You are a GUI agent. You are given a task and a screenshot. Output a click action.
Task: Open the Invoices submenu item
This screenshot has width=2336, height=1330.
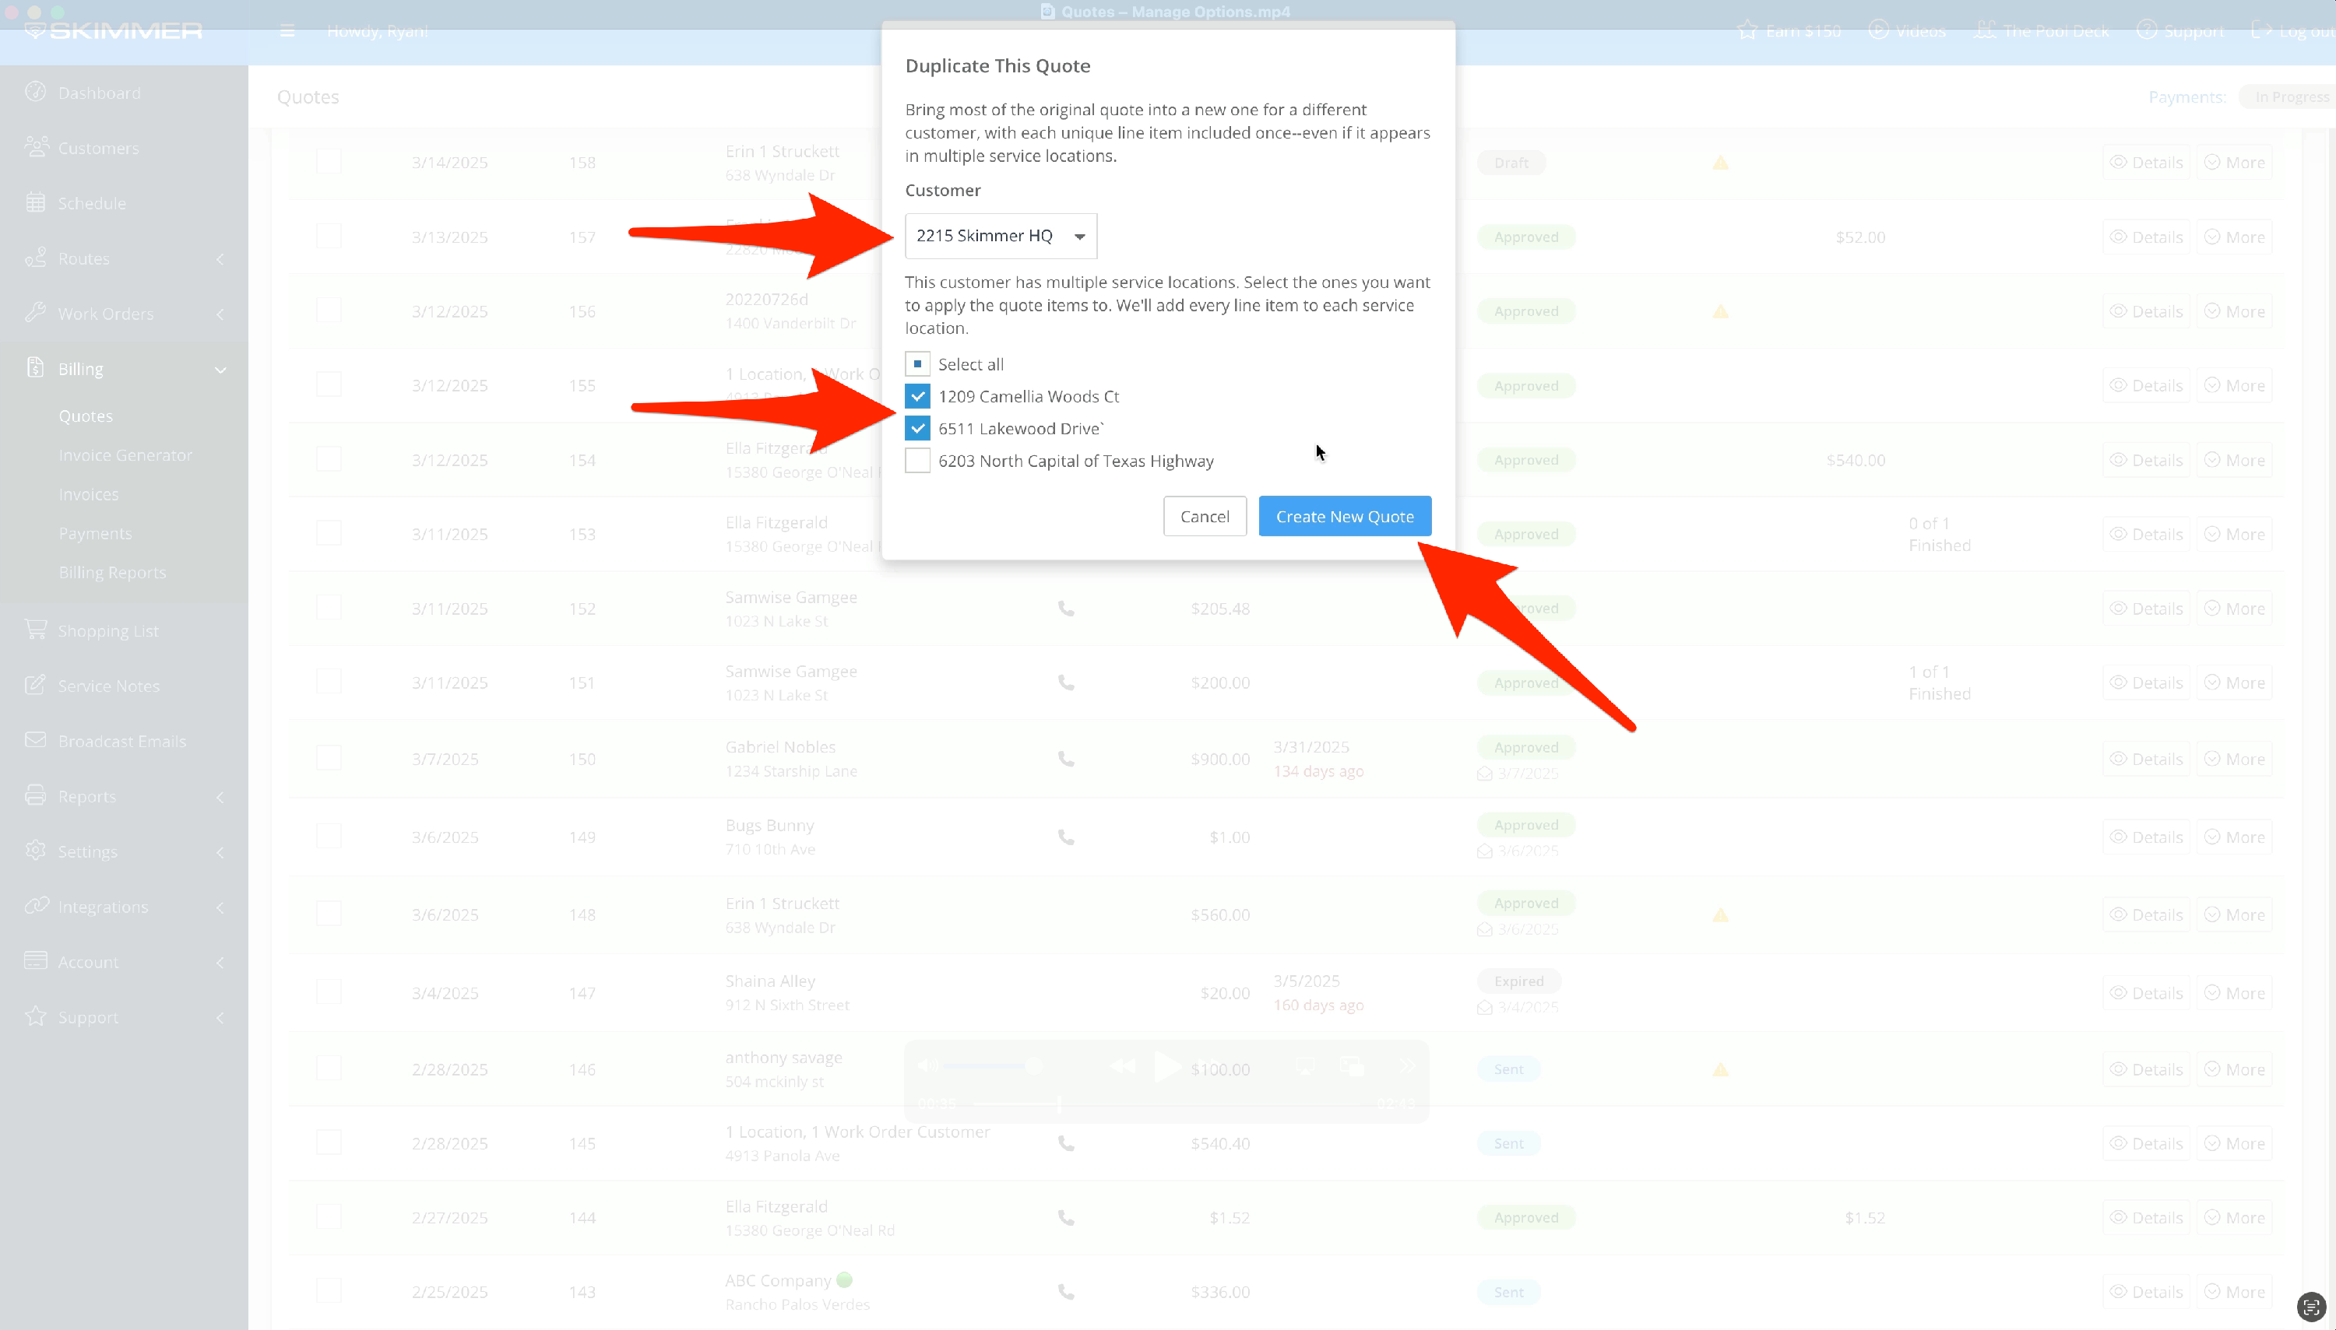pyautogui.click(x=89, y=494)
